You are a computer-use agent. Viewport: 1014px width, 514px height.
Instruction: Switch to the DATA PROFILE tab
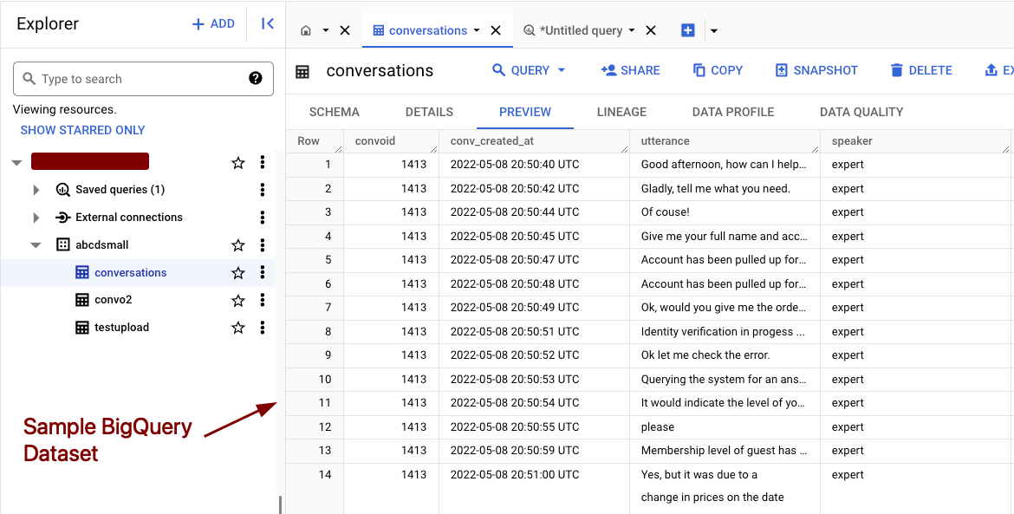[x=732, y=112]
